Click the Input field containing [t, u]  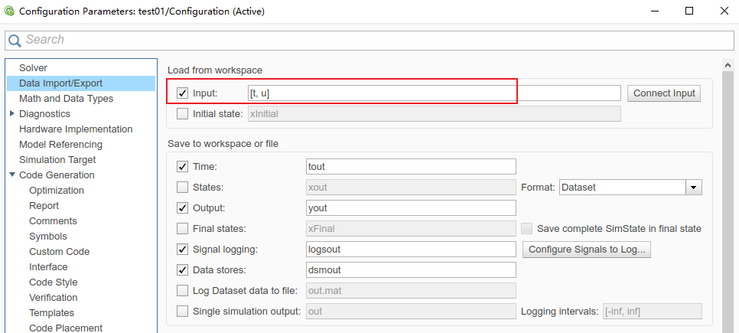pyautogui.click(x=434, y=93)
